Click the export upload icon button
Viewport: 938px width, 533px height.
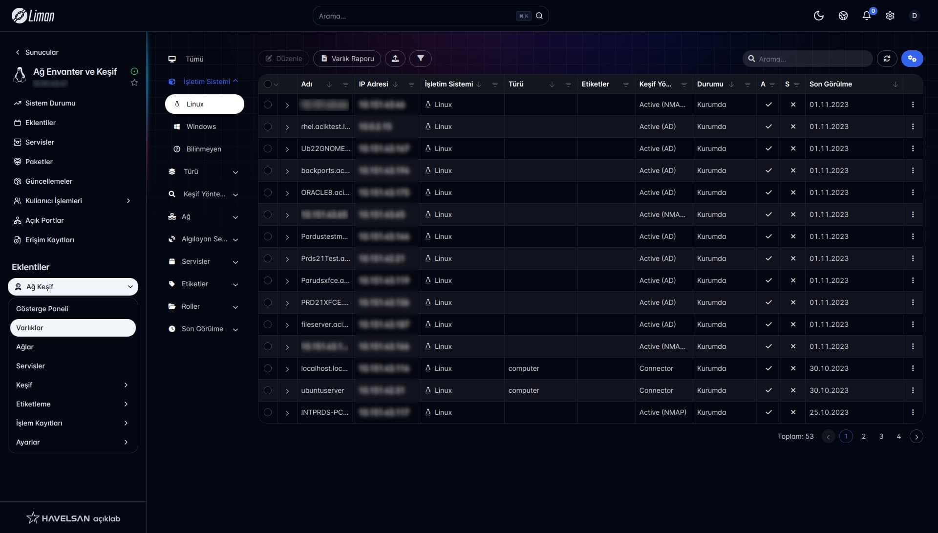395,59
